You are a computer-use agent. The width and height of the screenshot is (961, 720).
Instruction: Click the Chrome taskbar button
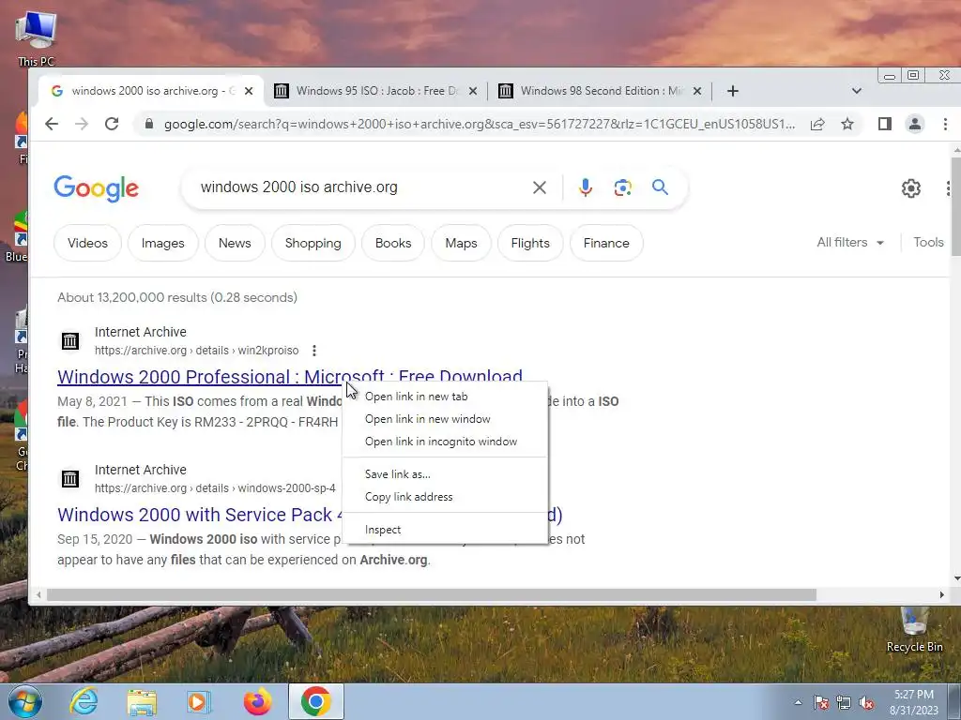[x=316, y=701]
